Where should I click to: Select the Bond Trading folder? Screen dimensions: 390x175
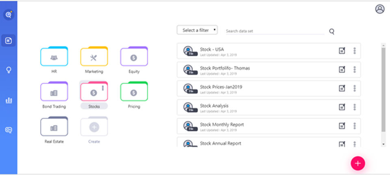54,93
